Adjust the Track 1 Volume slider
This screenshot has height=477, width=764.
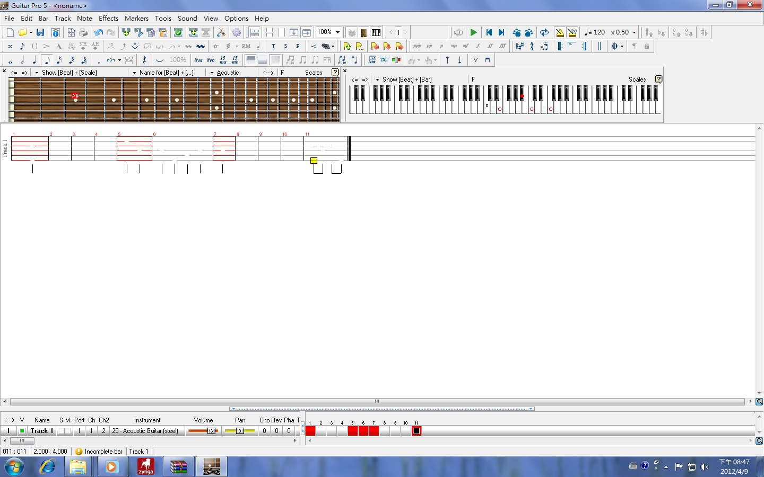(x=203, y=431)
